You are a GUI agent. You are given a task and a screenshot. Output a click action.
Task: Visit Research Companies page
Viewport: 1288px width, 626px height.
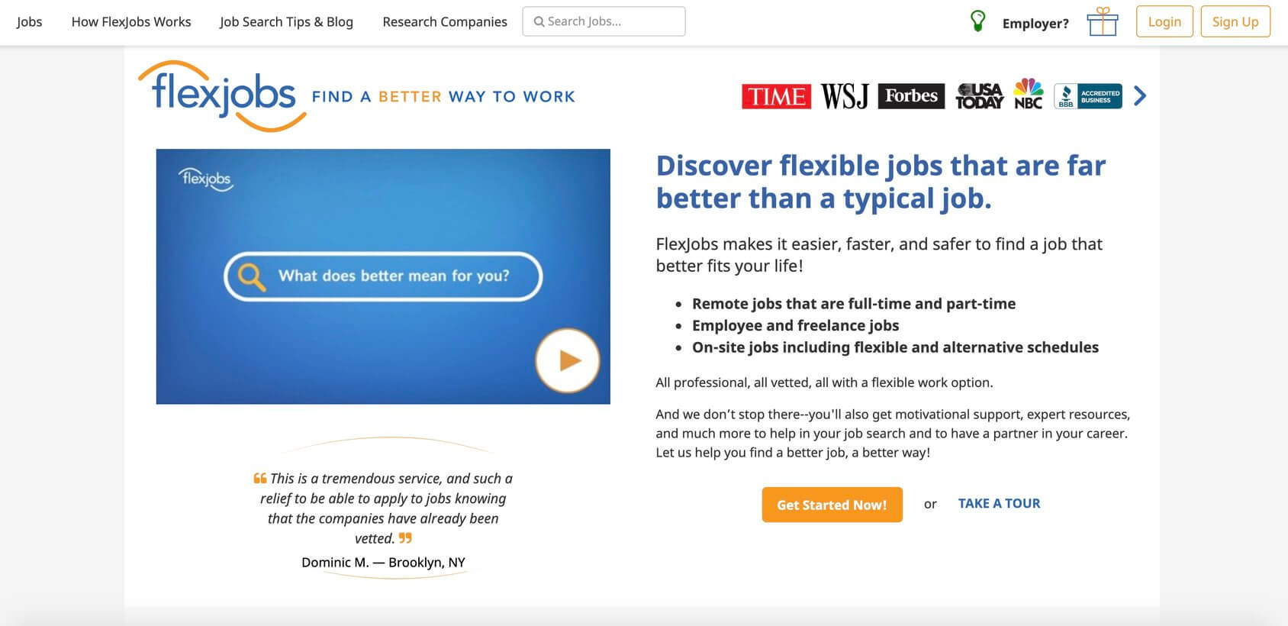click(444, 21)
